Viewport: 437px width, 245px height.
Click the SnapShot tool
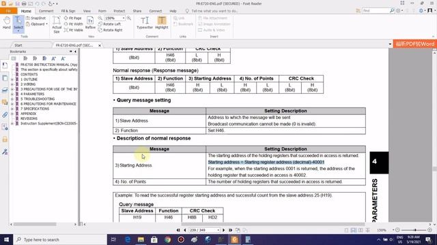coord(36,18)
